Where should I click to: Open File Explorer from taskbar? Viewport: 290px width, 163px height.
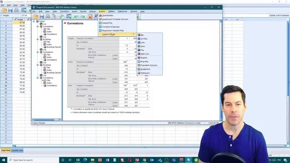(x=92, y=160)
